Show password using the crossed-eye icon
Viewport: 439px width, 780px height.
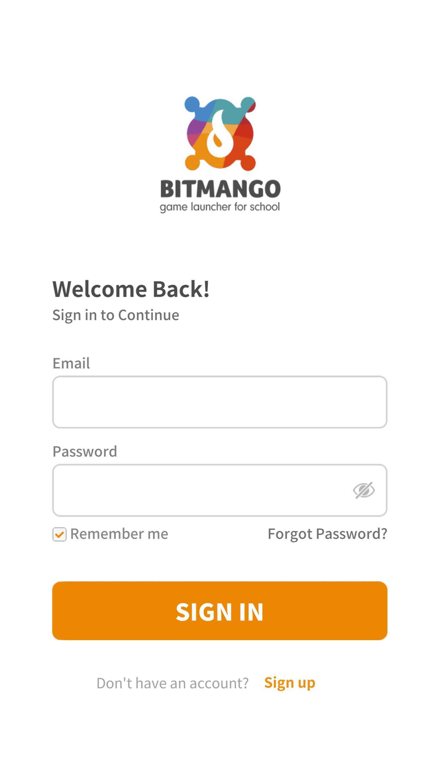[x=364, y=490]
